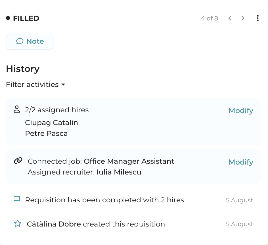Open Ciupag Catalin hire entry
This screenshot has height=245, width=268.
51,122
